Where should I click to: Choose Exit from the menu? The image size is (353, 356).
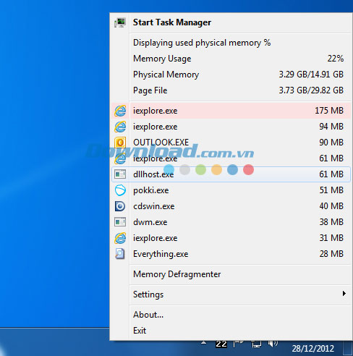coord(231,331)
